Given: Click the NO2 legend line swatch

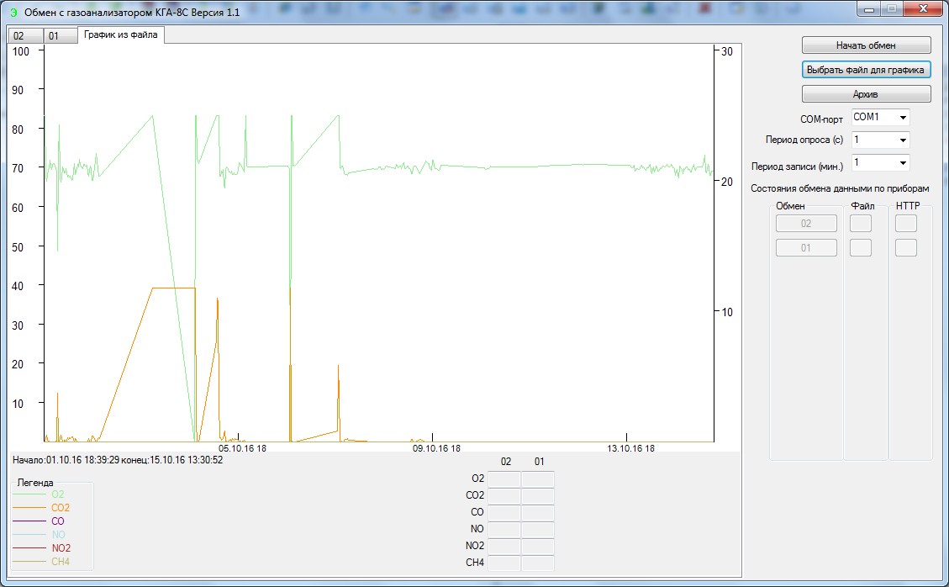Looking at the screenshot, I should click(x=29, y=547).
